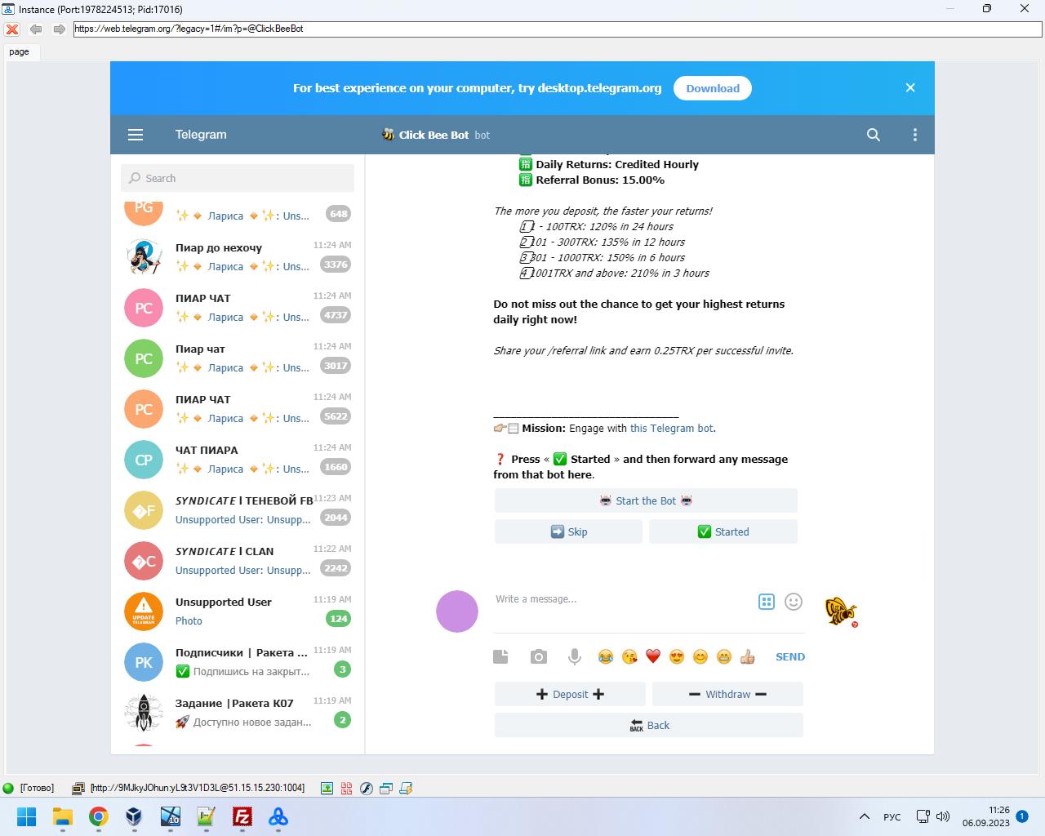Go forward with browser right arrow
1045x836 pixels.
pyautogui.click(x=59, y=29)
